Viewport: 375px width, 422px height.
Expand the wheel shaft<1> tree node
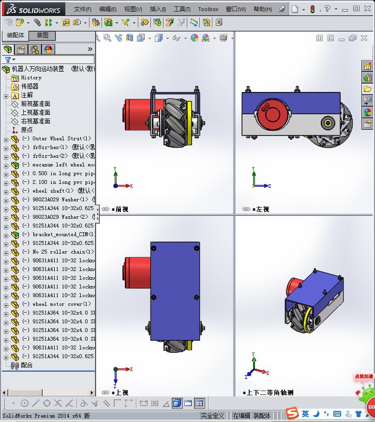tap(6, 192)
